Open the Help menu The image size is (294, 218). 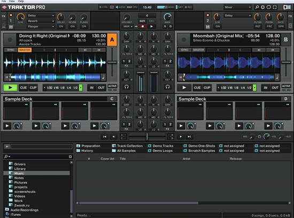click(21, 1)
